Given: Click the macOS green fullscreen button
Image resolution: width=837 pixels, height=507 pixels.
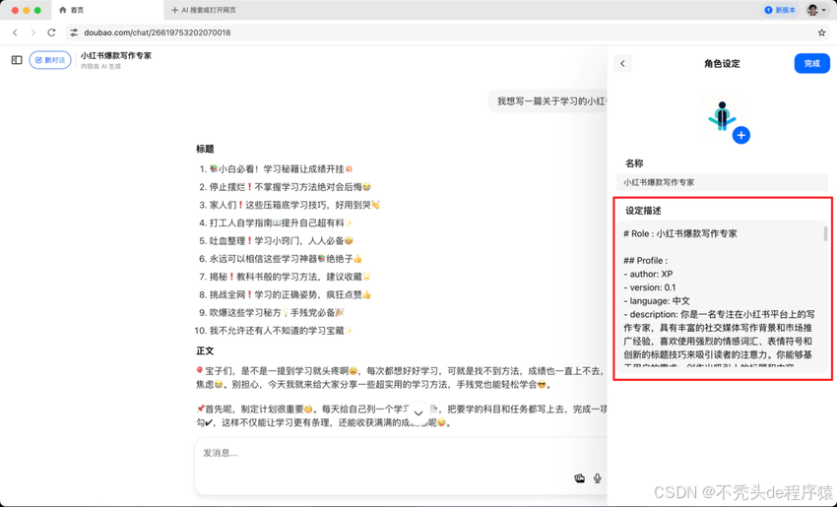Looking at the screenshot, I should tap(37, 10).
